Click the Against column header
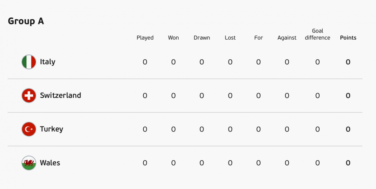 click(287, 38)
